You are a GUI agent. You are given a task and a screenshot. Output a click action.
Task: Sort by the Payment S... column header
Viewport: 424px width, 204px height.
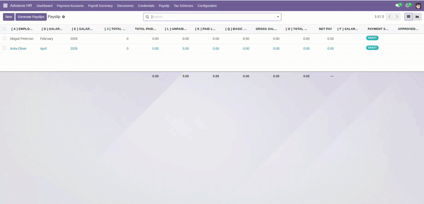378,29
